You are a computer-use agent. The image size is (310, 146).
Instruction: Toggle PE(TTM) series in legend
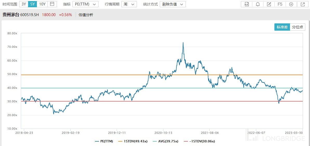coord(103,141)
